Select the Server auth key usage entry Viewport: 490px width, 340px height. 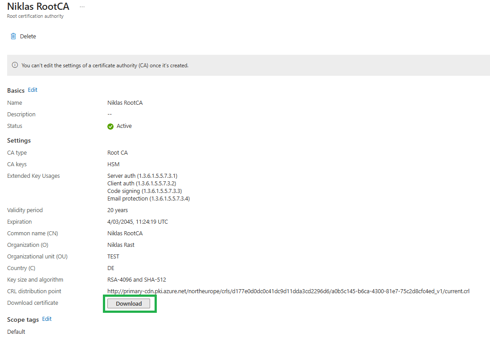coord(142,176)
